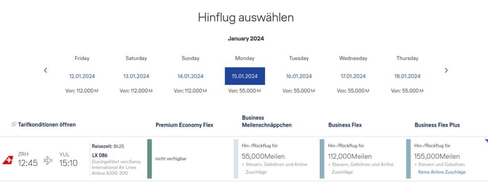Select Saturday 13.01.2024 date

coord(136,76)
